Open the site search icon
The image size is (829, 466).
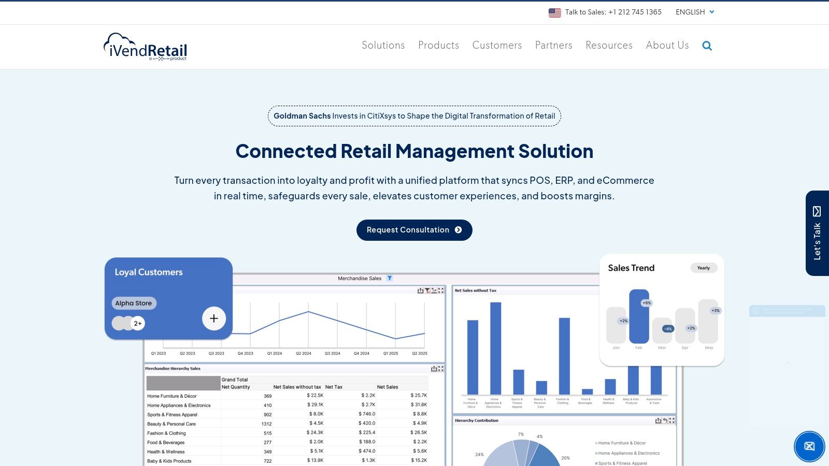coord(707,46)
